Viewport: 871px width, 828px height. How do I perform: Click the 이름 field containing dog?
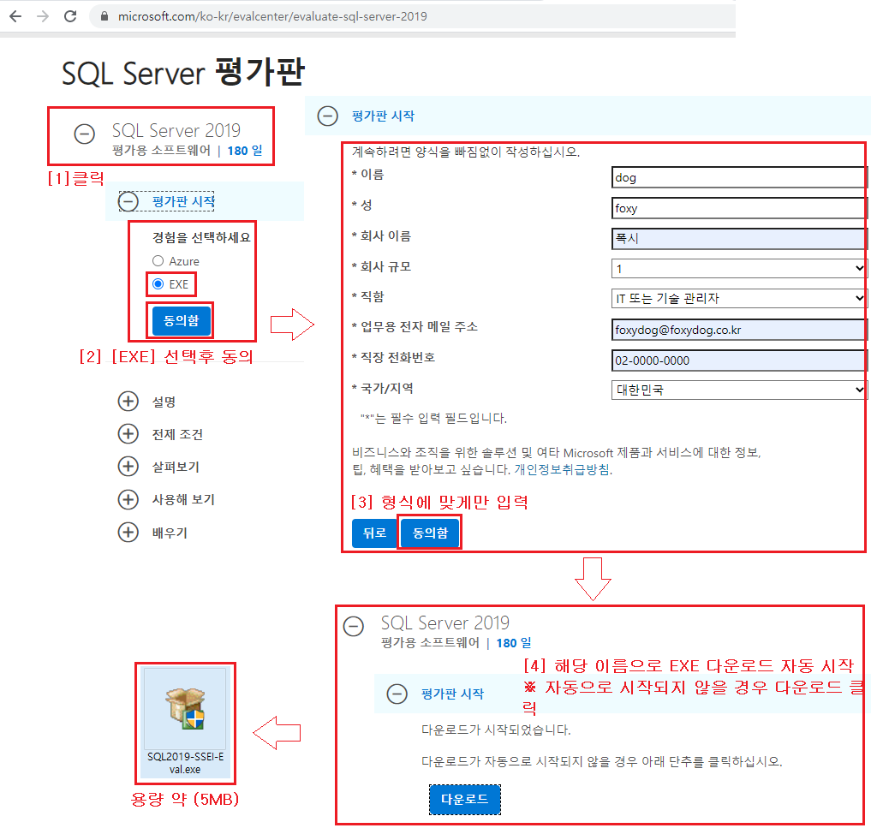pos(738,178)
